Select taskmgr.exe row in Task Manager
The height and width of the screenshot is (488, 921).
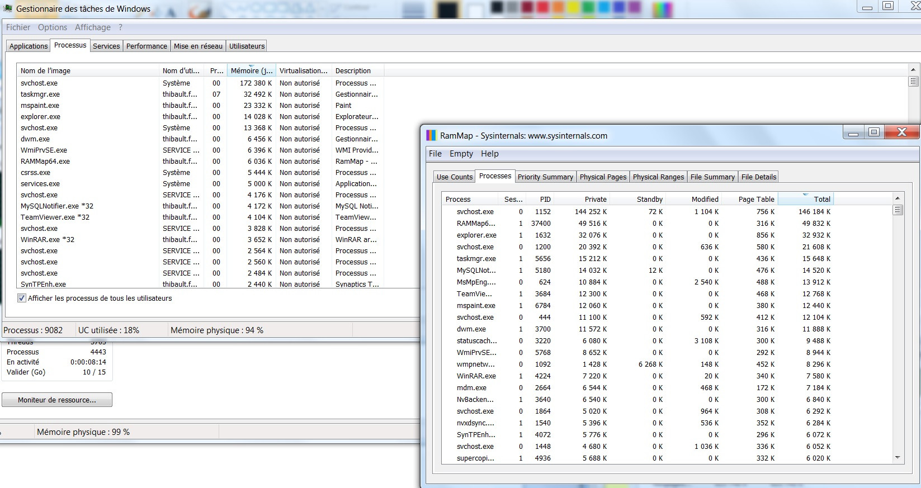point(200,94)
